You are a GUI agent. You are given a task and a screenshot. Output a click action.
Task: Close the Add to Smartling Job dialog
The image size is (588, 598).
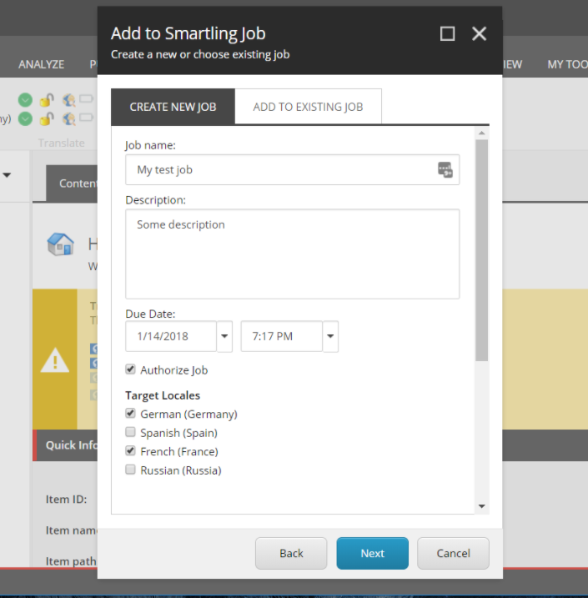coord(479,33)
